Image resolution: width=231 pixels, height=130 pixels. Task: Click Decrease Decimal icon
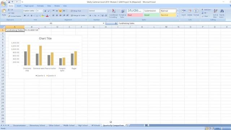tap(106, 16)
